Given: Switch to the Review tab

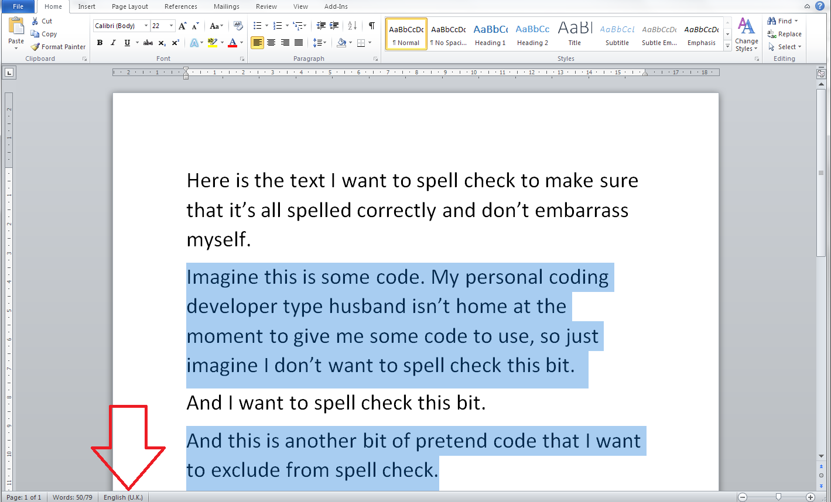Looking at the screenshot, I should [266, 6].
